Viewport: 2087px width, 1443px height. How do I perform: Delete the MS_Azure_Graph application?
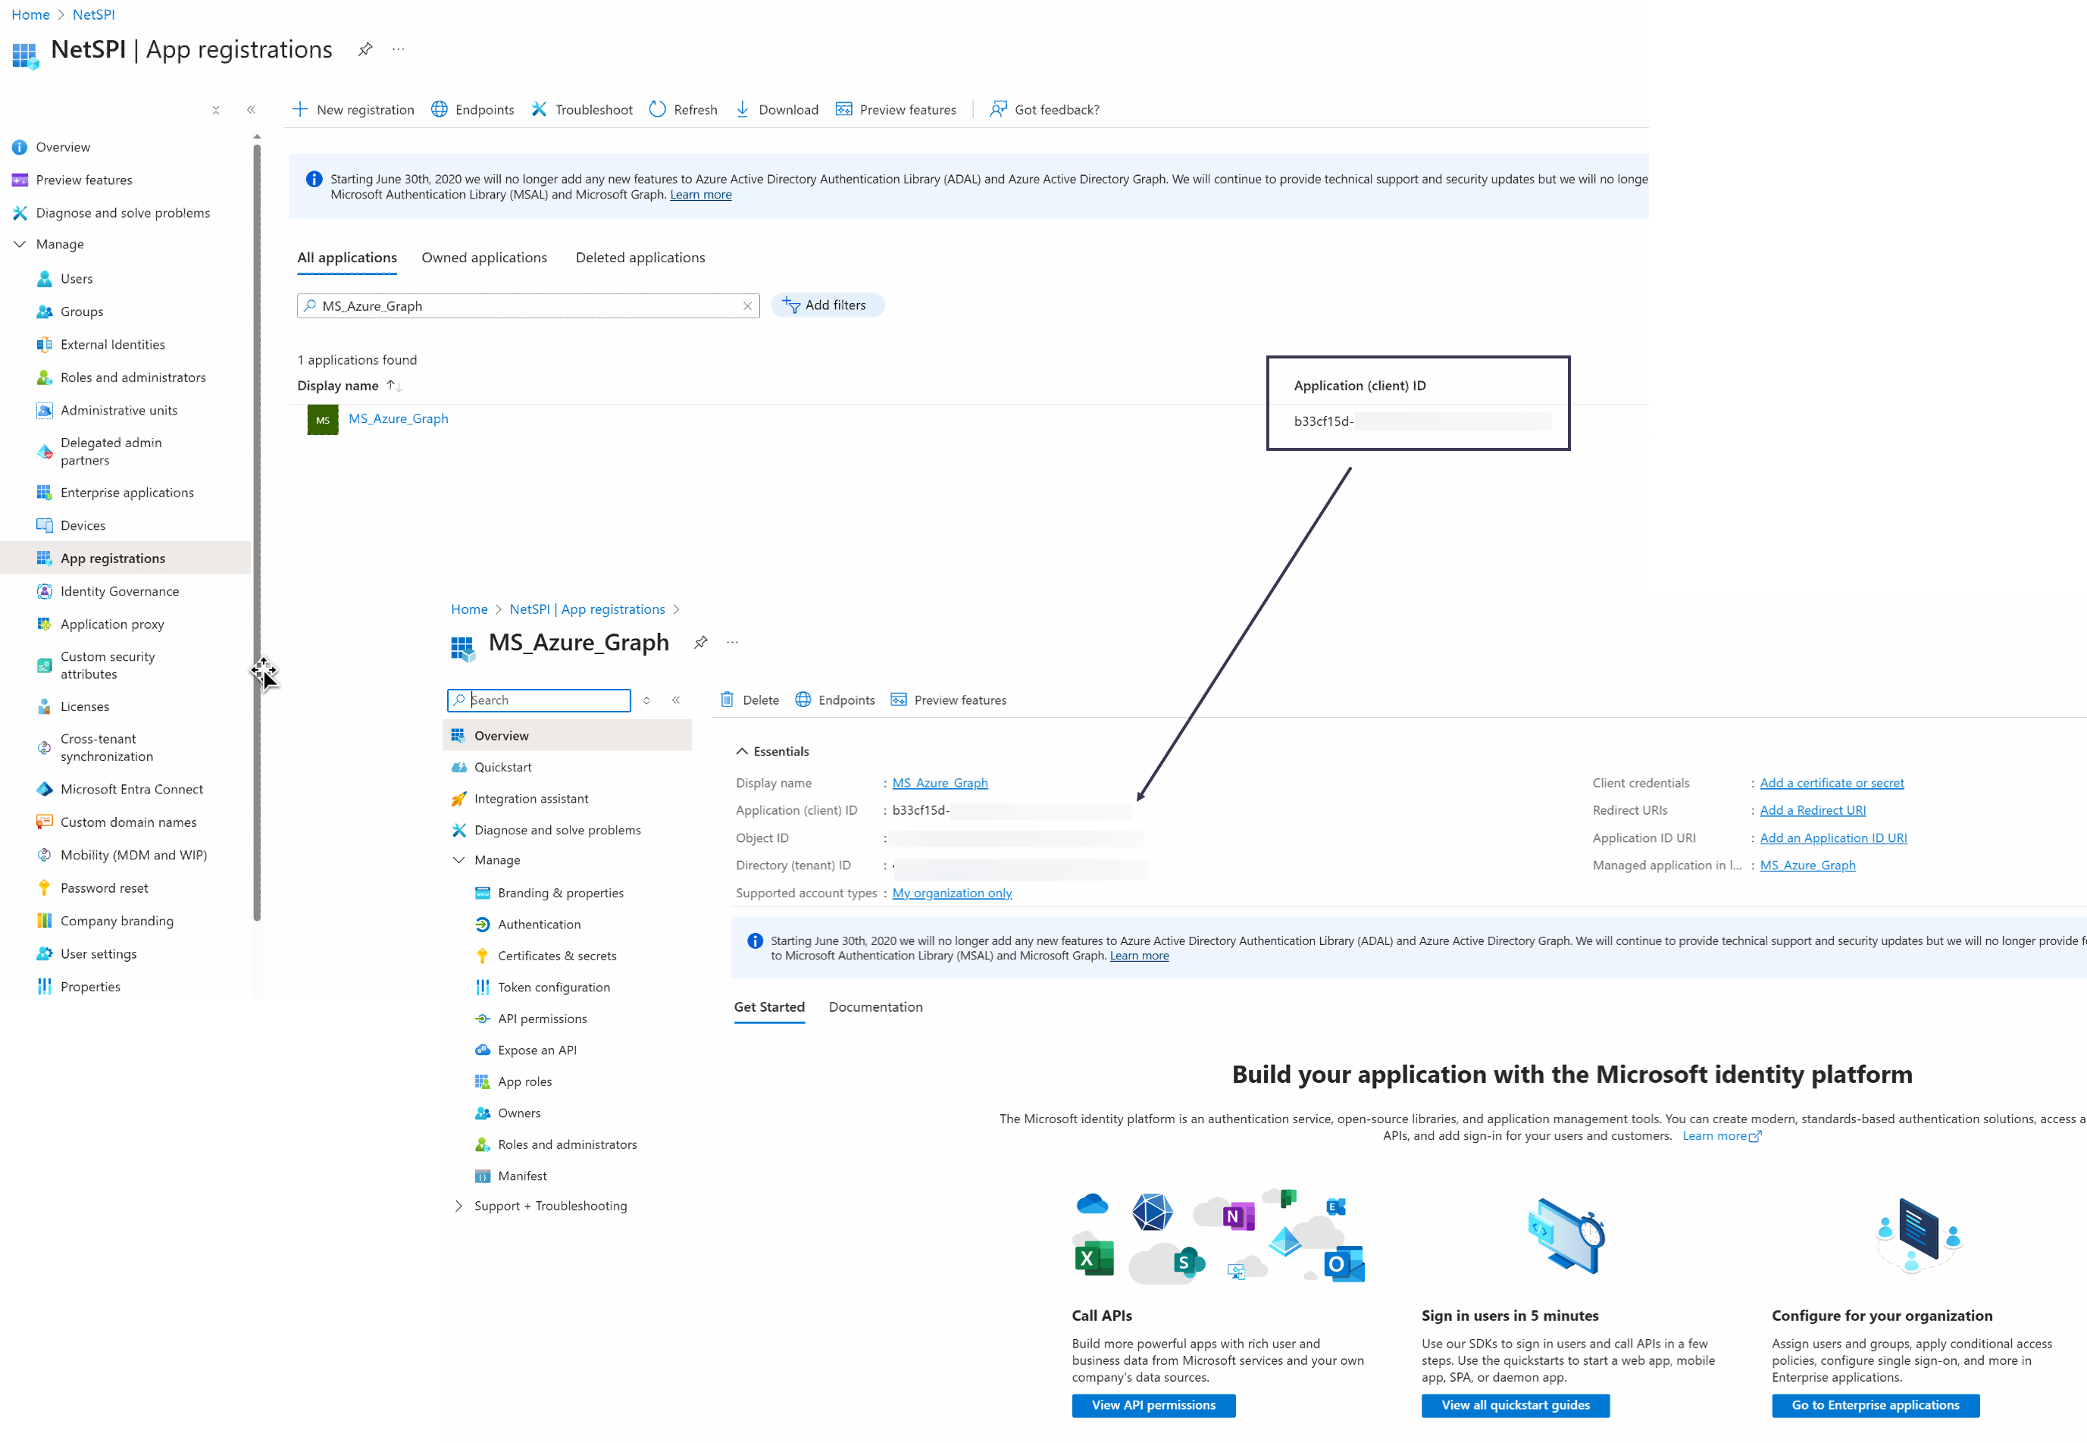point(749,700)
